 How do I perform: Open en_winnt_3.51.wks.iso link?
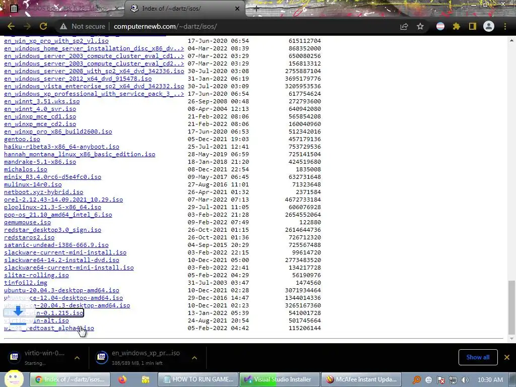(42, 101)
